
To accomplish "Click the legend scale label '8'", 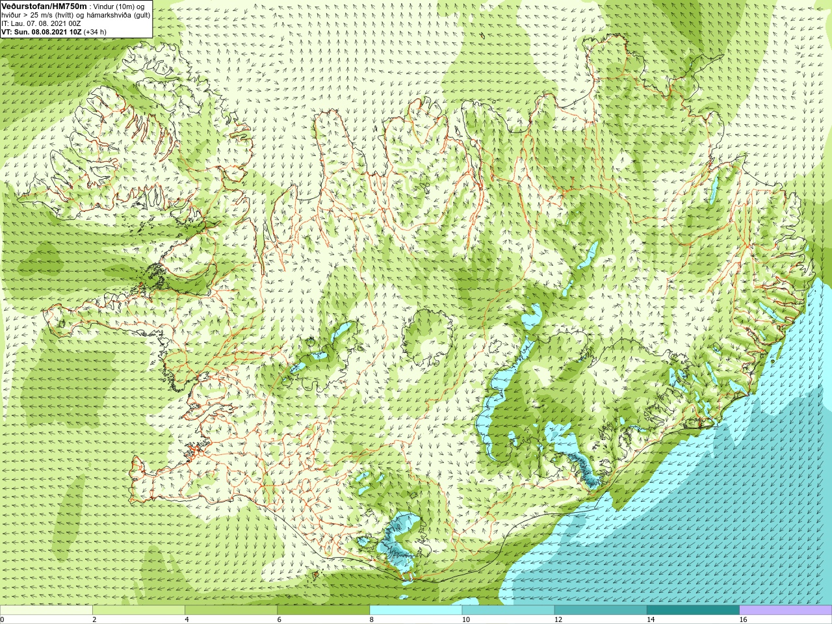I will (371, 619).
